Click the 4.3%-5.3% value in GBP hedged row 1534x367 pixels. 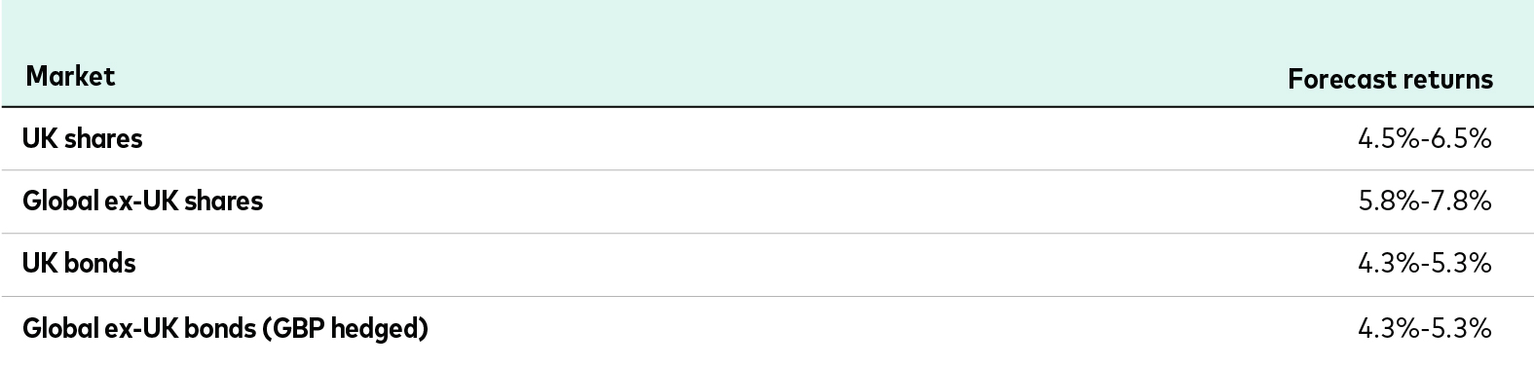pos(1425,329)
